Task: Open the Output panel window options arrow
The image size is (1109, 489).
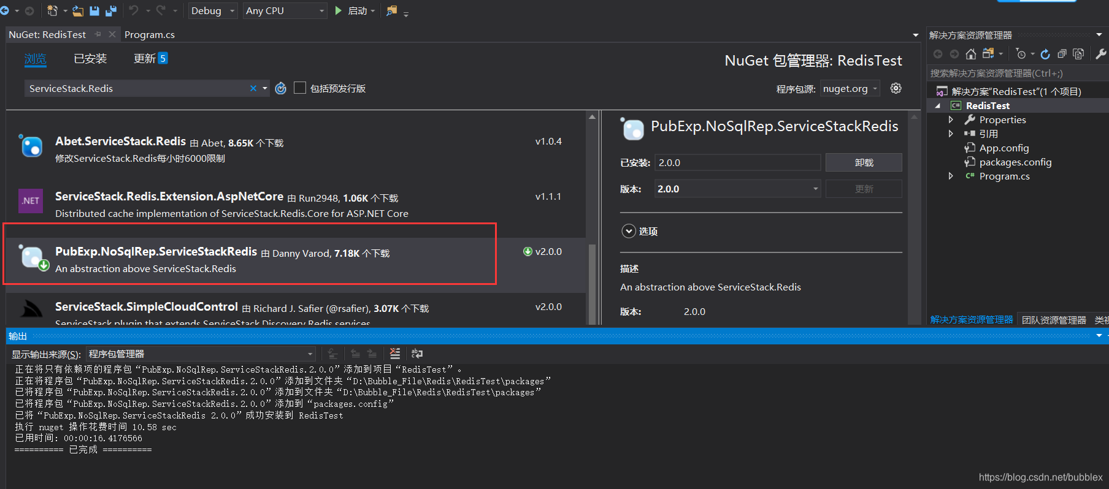Action: click(1099, 335)
